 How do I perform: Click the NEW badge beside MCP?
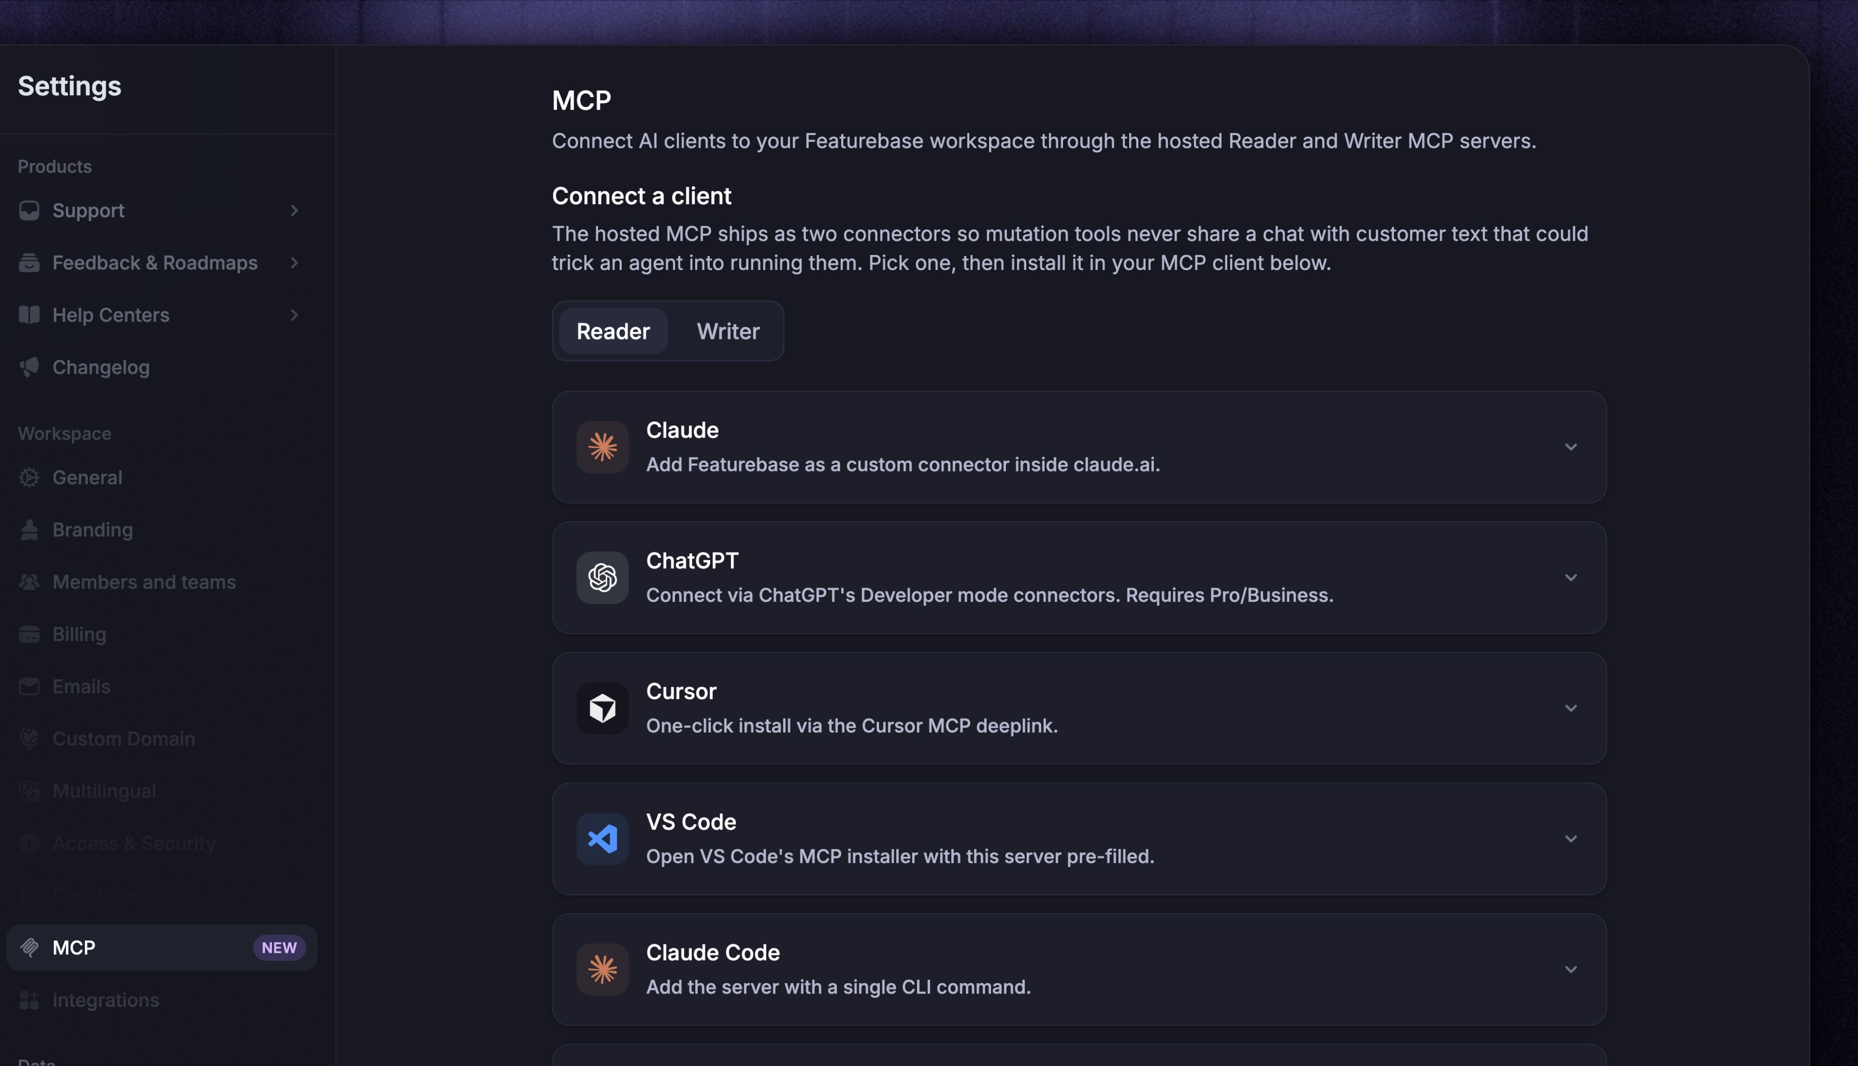pos(279,948)
